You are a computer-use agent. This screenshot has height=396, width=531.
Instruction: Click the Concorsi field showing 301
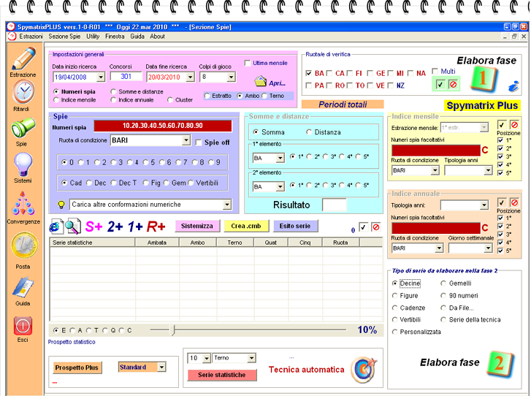tap(126, 77)
